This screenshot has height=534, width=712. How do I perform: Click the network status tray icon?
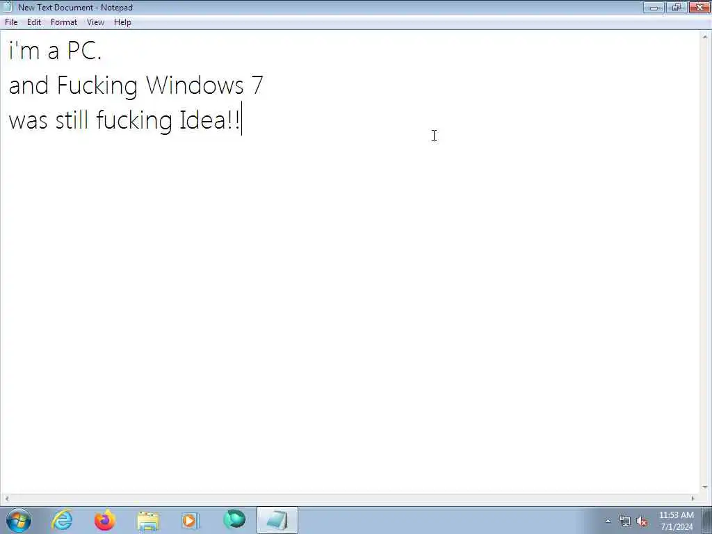(x=625, y=521)
